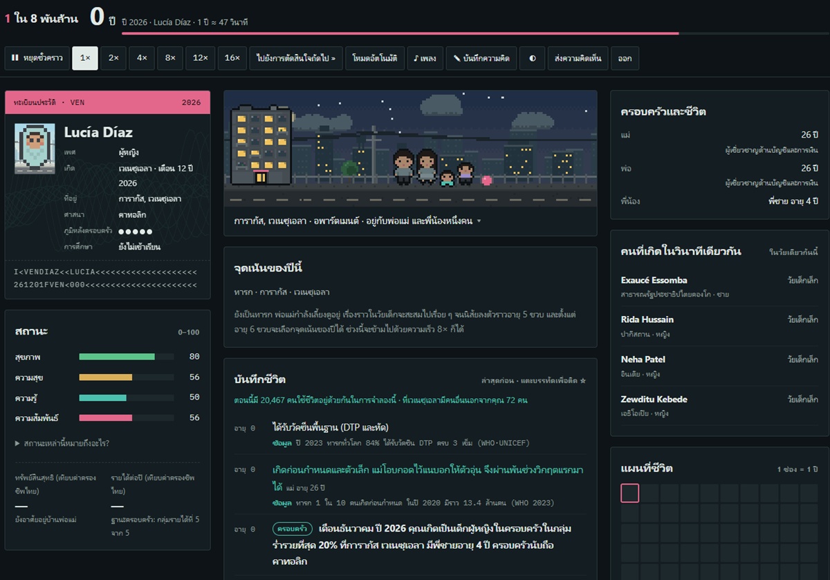The height and width of the screenshot is (580, 830).
Task: Toggle auto mode (โหมดอัตโนมัติ)
Action: 375,59
